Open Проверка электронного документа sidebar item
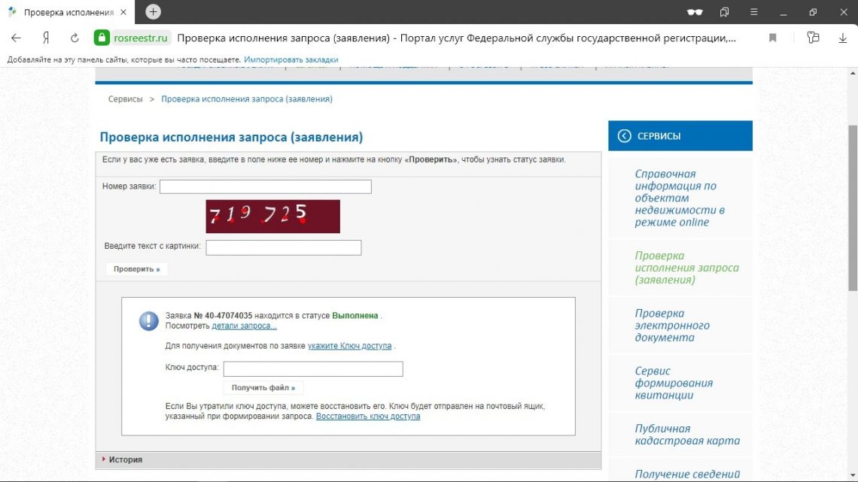This screenshot has width=858, height=482. click(672, 326)
